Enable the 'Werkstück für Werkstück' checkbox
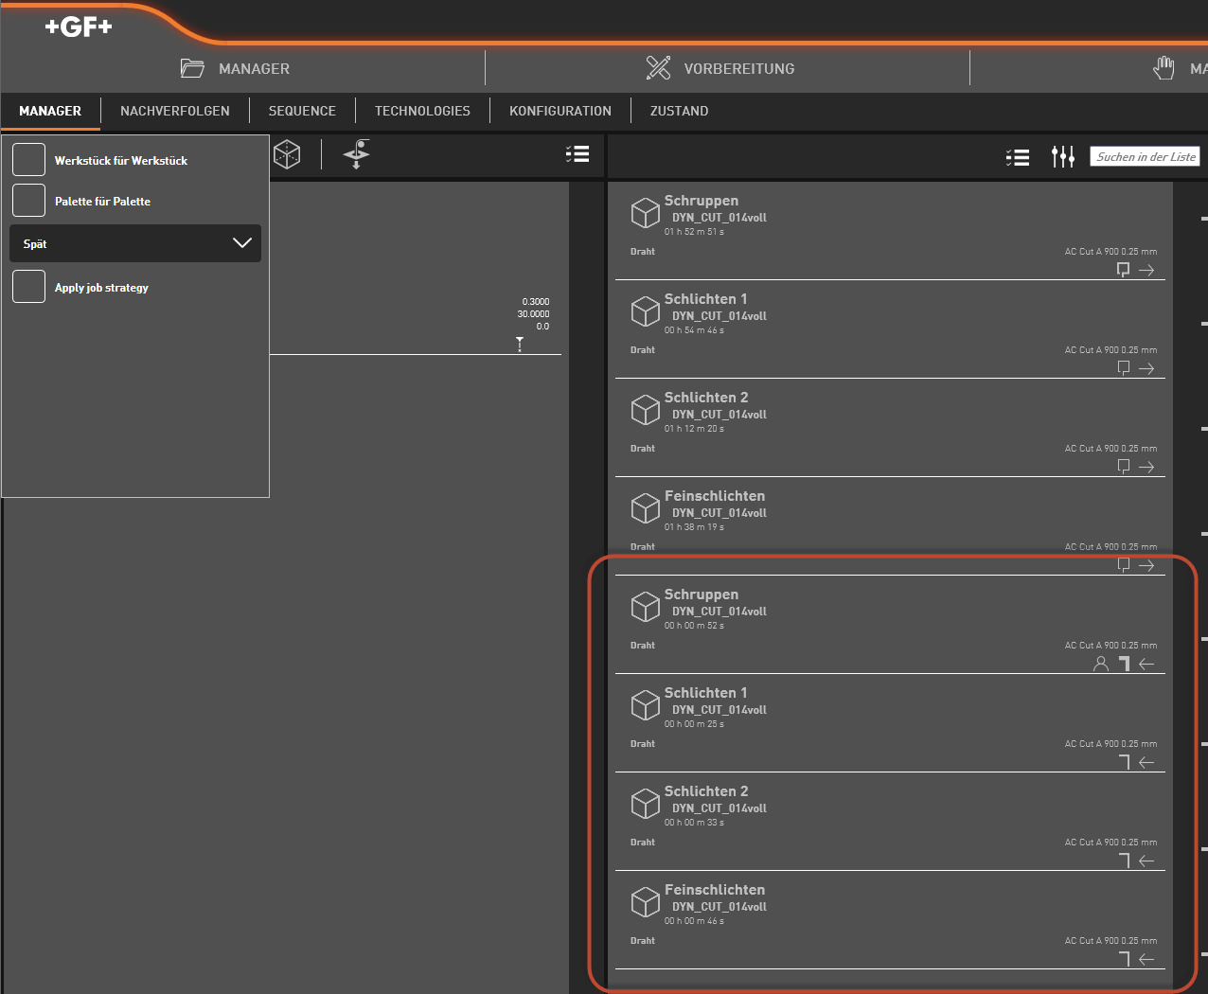The width and height of the screenshot is (1208, 994). (x=28, y=160)
